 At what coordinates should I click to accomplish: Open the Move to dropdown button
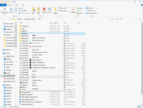(33, 11)
